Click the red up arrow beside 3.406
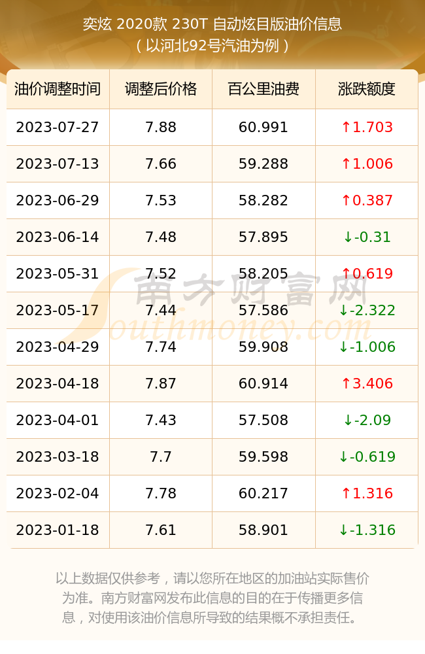This screenshot has height=654, width=425. [x=346, y=383]
